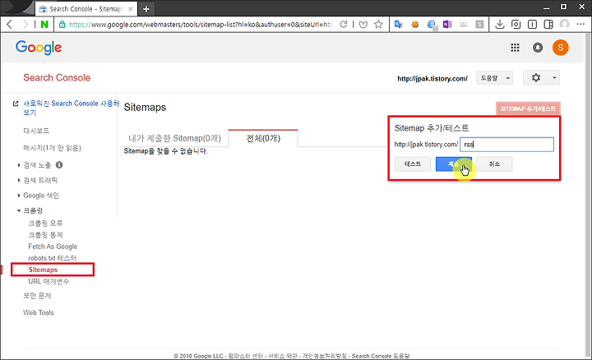Click the gray S extension icon
592x360 pixels.
479,25
